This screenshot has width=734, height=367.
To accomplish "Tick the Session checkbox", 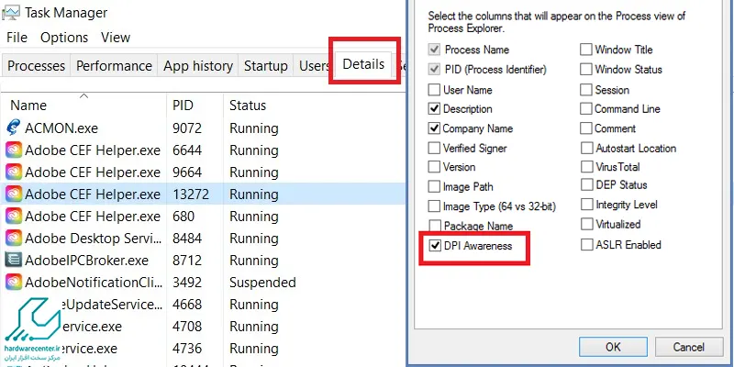I will (586, 89).
